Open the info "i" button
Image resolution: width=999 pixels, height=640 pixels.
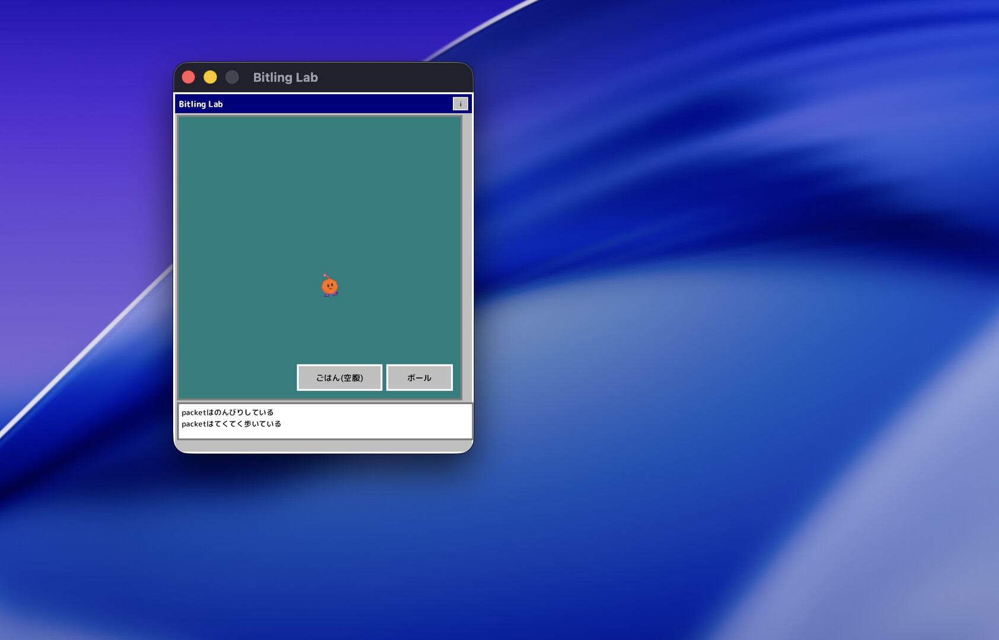[x=460, y=104]
